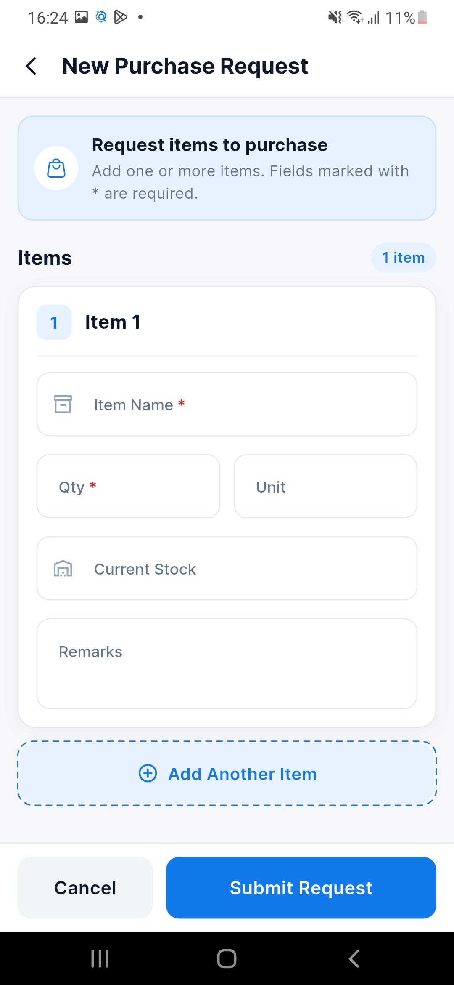Tap the shopping bag icon in info banner
Screen dimensions: 454x985
click(x=56, y=168)
